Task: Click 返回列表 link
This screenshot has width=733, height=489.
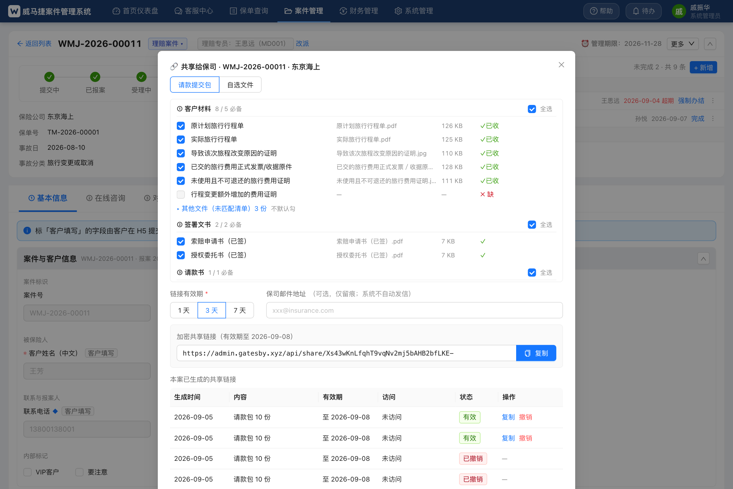Action: coord(34,44)
